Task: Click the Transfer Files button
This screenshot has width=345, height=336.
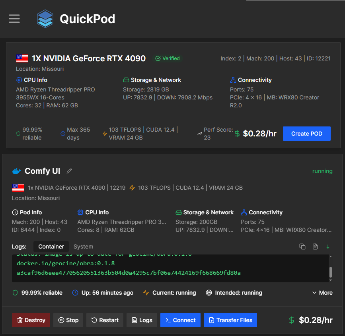Action: point(230,320)
